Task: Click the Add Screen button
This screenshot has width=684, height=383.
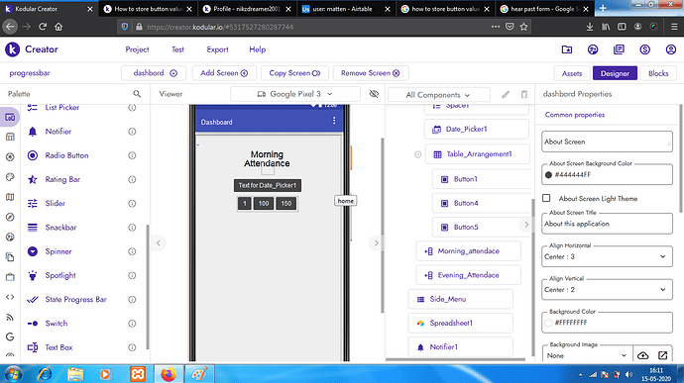Action: (x=224, y=73)
